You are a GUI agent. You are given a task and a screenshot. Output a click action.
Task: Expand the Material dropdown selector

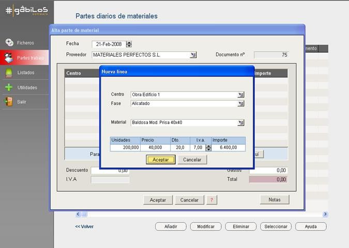coord(240,123)
